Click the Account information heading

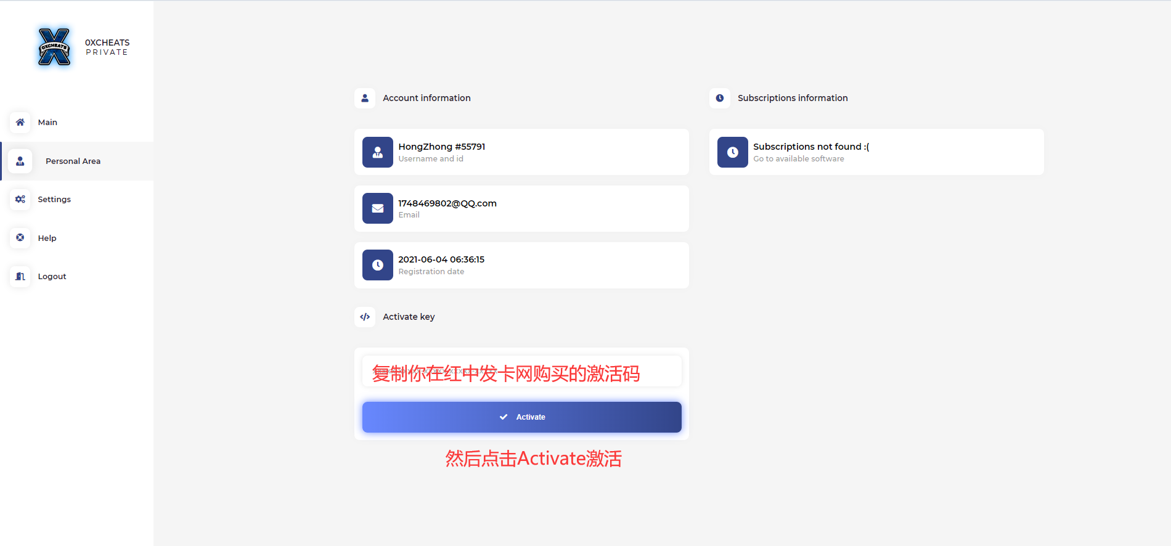[x=426, y=98]
